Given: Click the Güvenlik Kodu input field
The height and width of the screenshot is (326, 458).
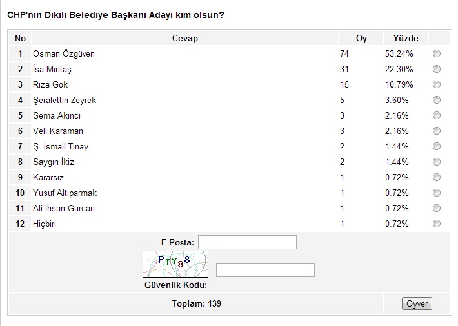Looking at the screenshot, I should point(265,270).
